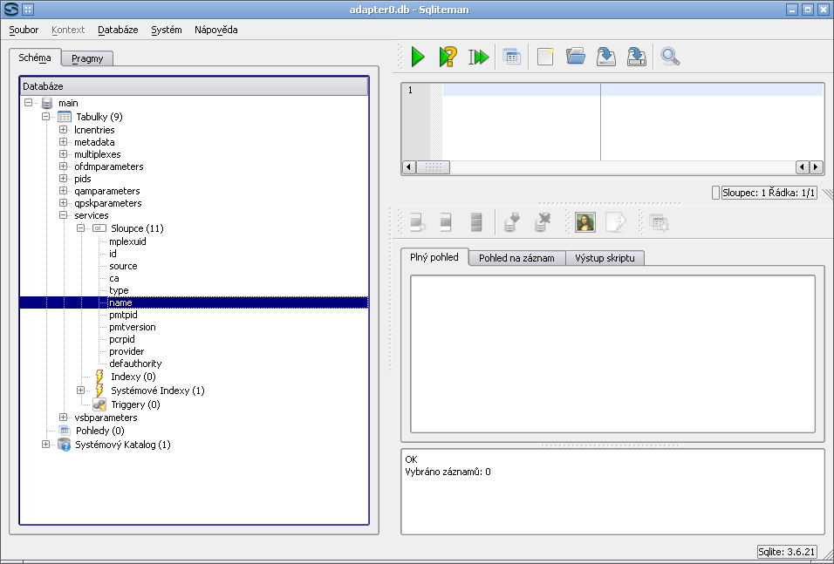Commit changes using database arrow icon
This screenshot has height=564, width=834.
512,222
